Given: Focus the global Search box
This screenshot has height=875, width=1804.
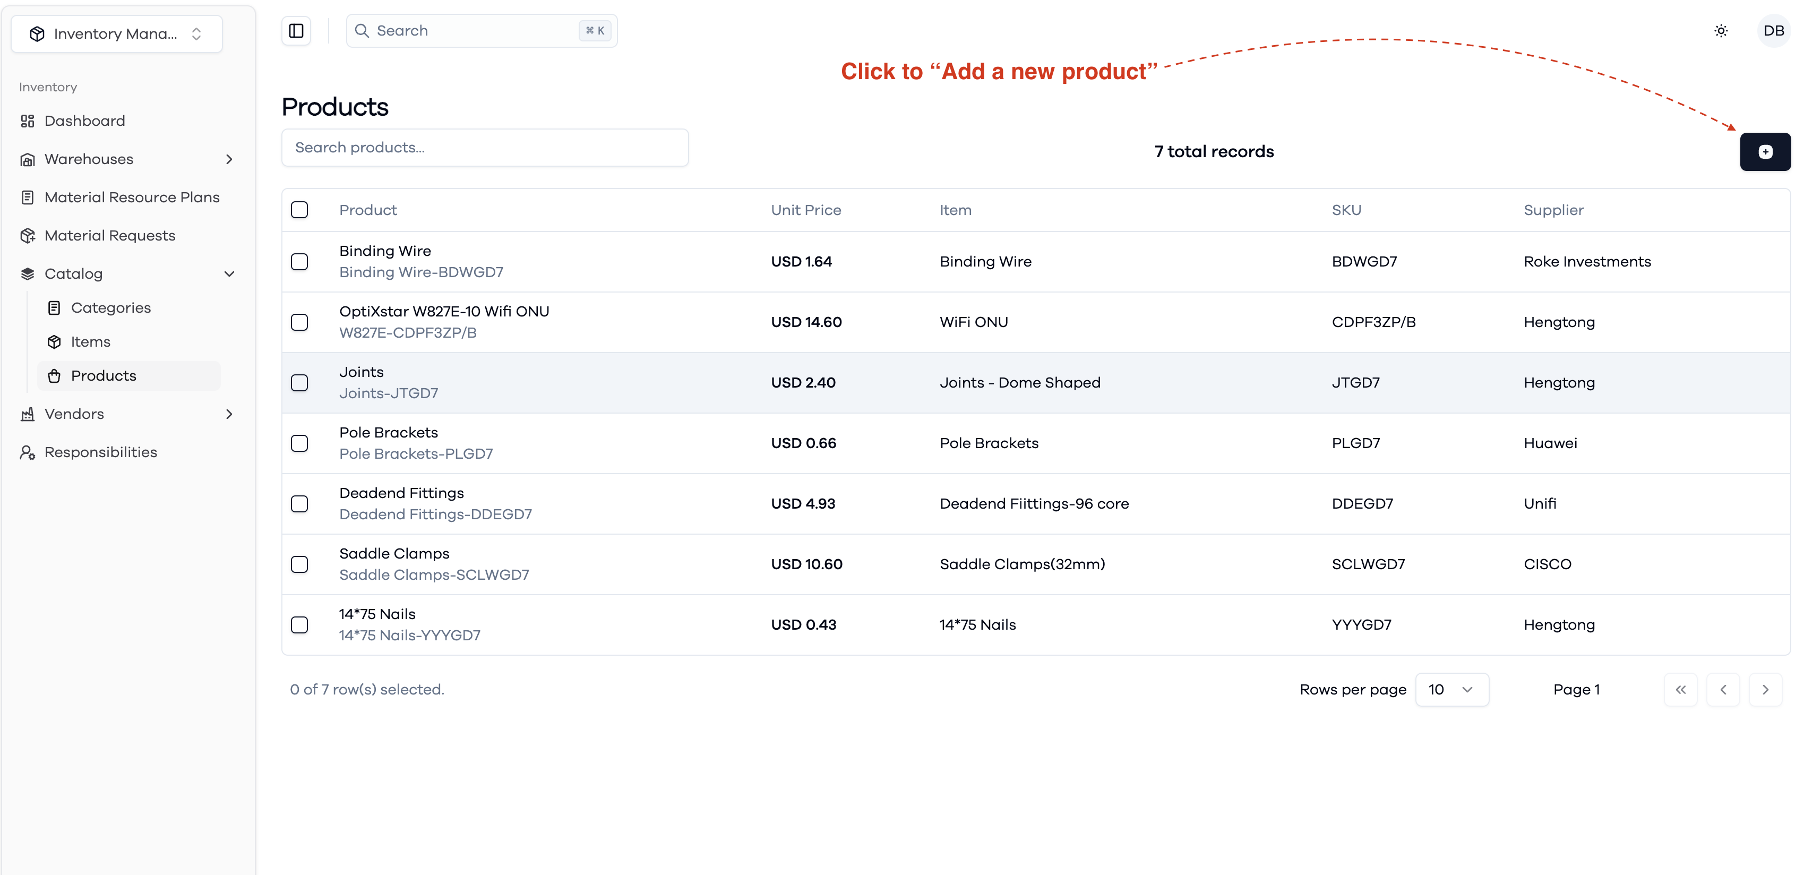Looking at the screenshot, I should (x=482, y=31).
